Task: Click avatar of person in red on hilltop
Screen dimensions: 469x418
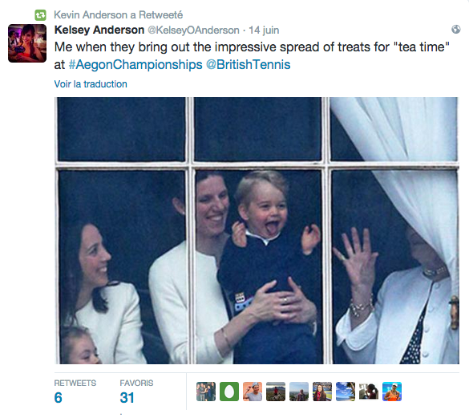Action: coord(276,392)
